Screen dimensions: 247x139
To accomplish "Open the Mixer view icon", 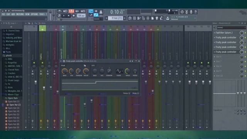I will click(x=148, y=19).
